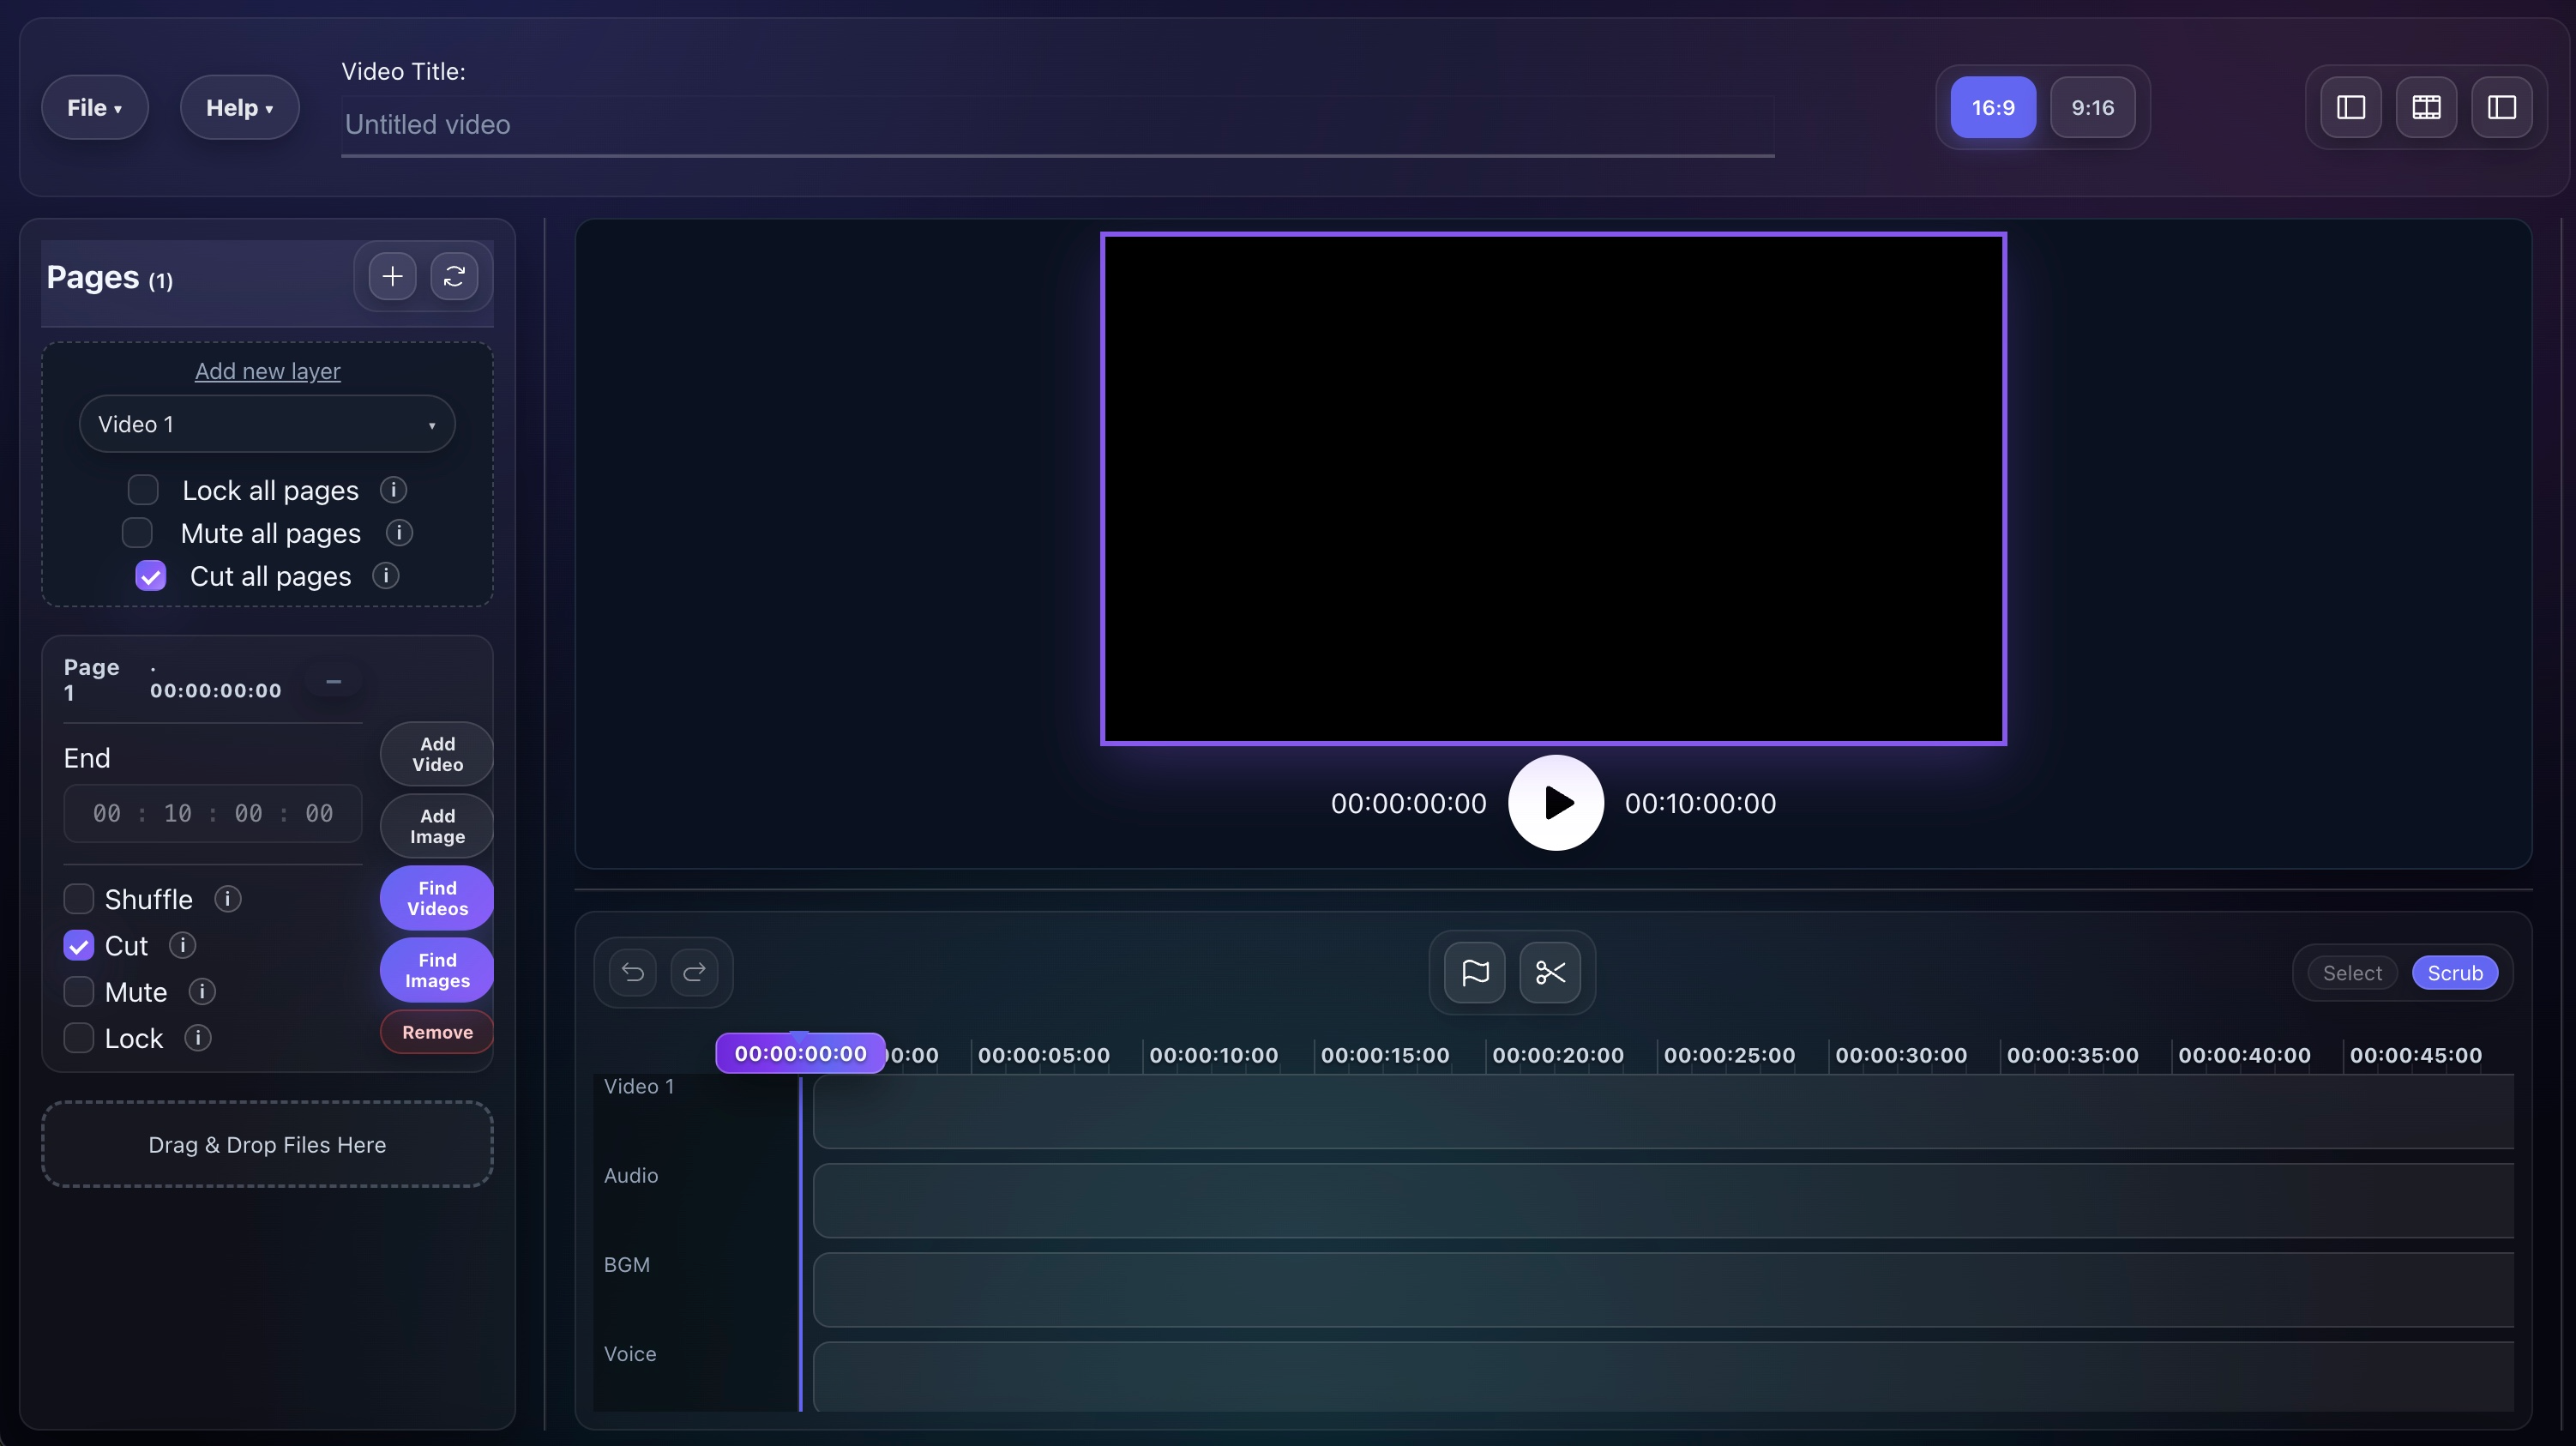
Task: Enable Mute for Page 1
Action: 79,992
